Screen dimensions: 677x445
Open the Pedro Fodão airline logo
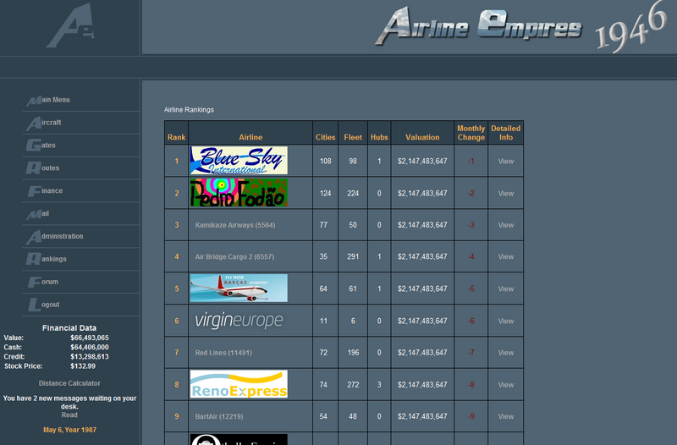239,193
